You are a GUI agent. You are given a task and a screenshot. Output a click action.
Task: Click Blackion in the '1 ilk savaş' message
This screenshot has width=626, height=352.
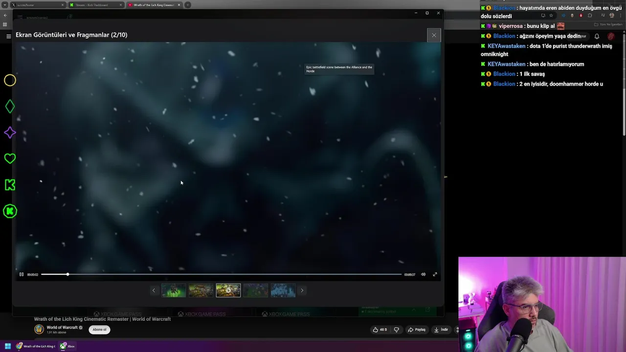pos(504,74)
